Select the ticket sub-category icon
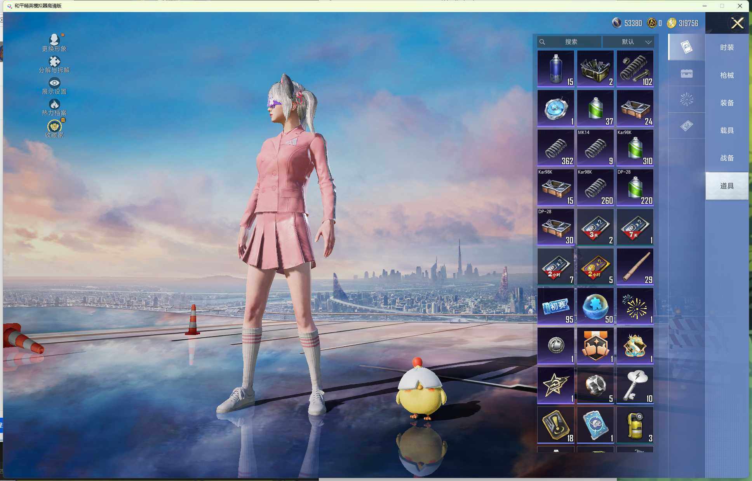752x481 pixels. [686, 126]
